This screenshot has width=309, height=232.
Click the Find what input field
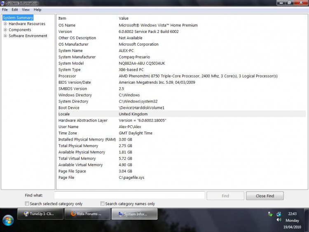coord(129,195)
